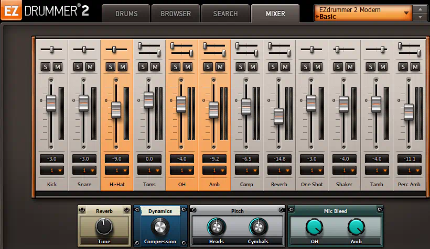430x249 pixels.
Task: Solo the Comp channel
Action: tap(241, 67)
